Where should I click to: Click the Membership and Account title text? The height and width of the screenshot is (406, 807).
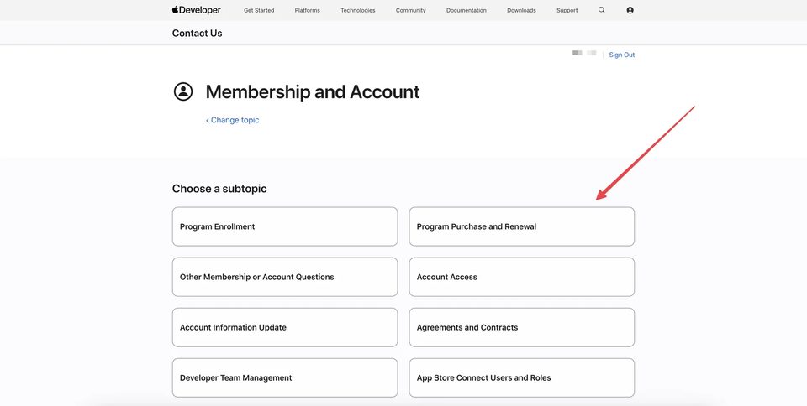[x=313, y=92]
